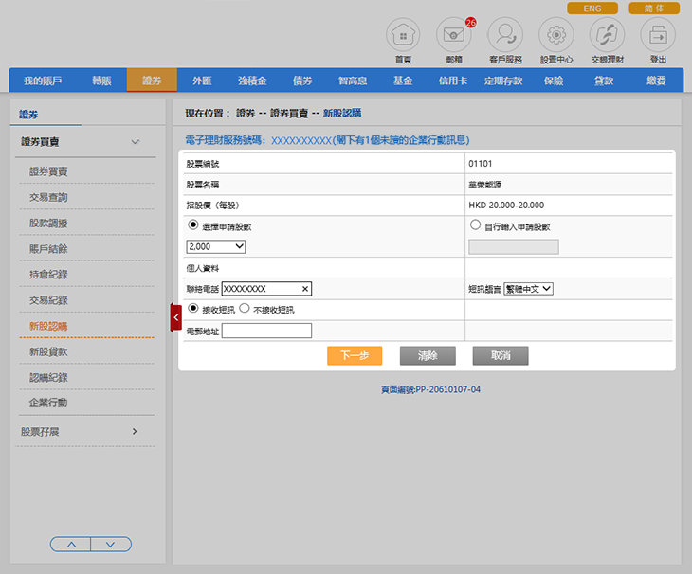Collapse the 證券買賣 sidebar section

click(x=136, y=142)
